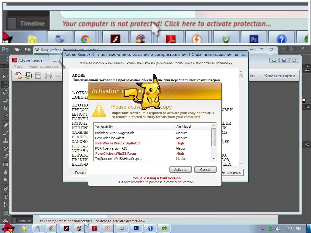Open Adobe Reader's Редактирование menu
Screen dimensions: 311x233
(x=43, y=66)
